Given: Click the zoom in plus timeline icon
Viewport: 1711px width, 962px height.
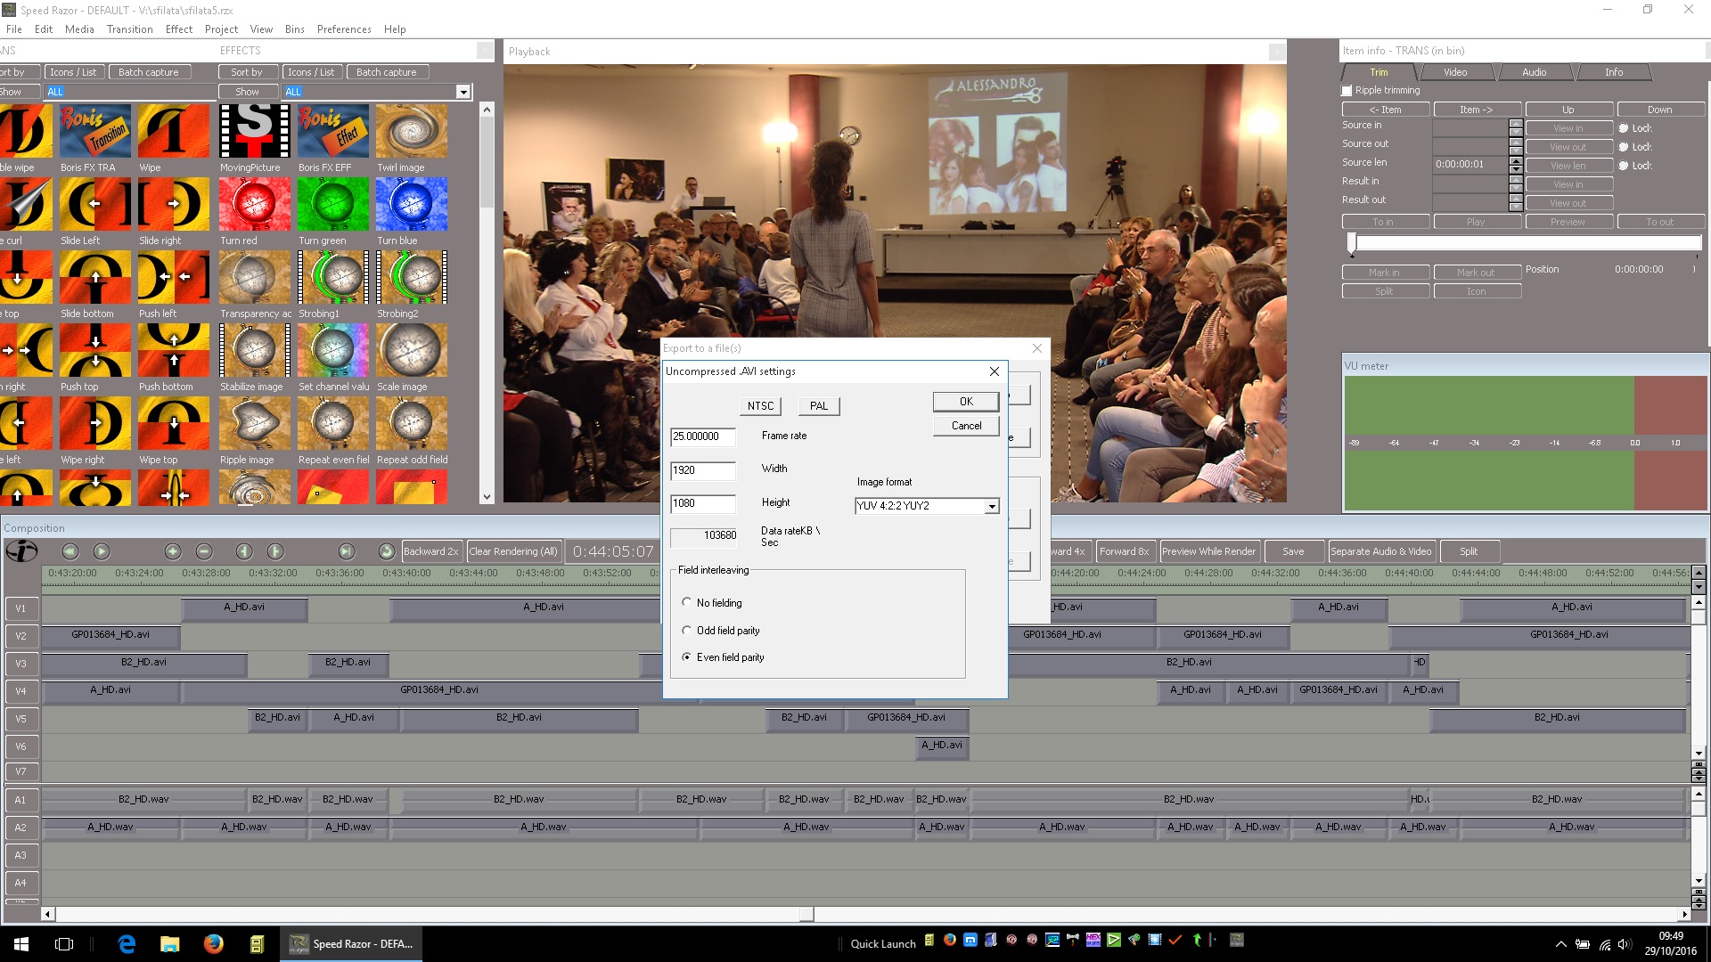Looking at the screenshot, I should coord(173,551).
